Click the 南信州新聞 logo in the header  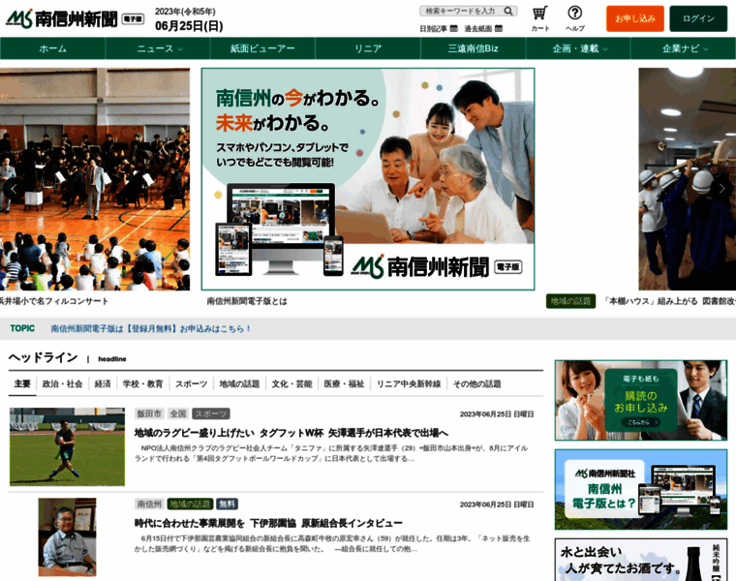click(76, 18)
